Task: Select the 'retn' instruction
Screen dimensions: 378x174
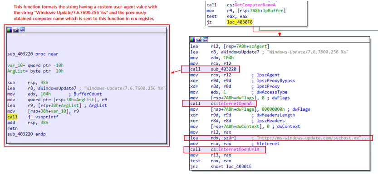Action: (x=13, y=129)
